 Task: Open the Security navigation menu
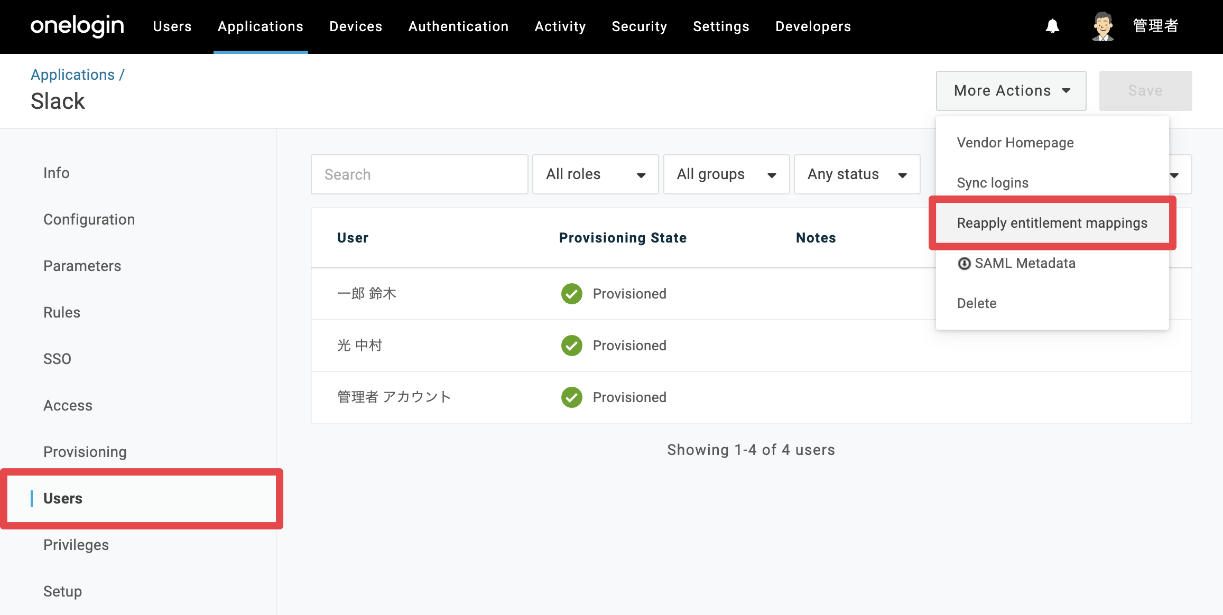[x=640, y=26]
